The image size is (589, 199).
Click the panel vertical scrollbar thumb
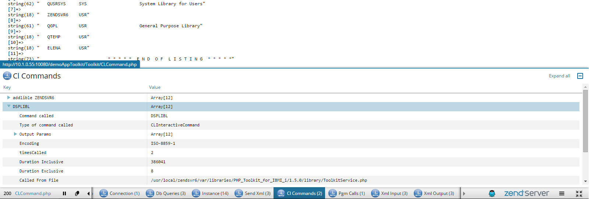tap(585, 121)
